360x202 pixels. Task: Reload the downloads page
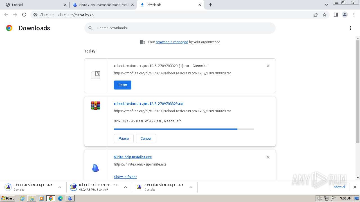tap(24, 15)
